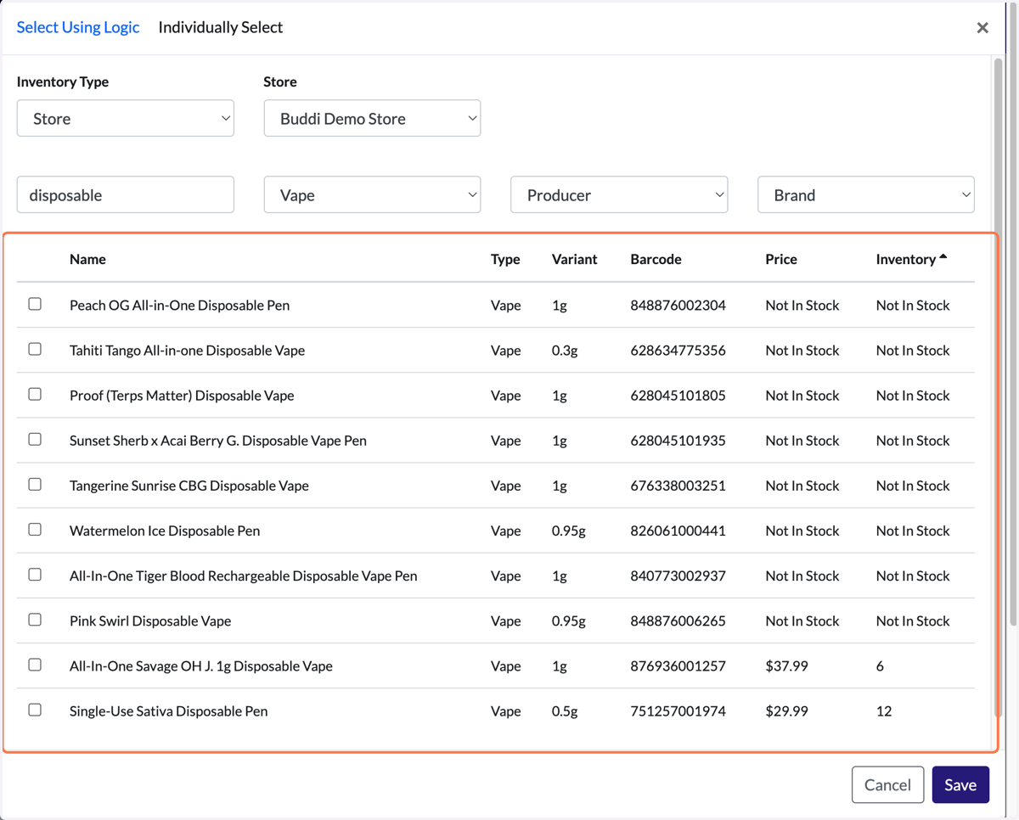The height and width of the screenshot is (820, 1019).
Task: Sort by the Inventory column header
Action: [x=906, y=259]
